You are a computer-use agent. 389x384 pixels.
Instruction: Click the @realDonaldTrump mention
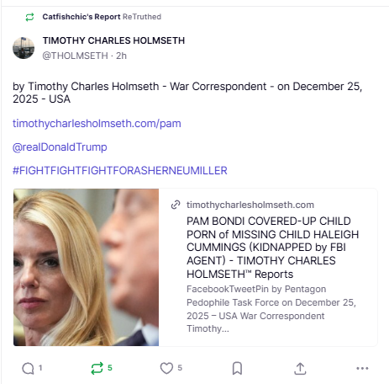(60, 147)
